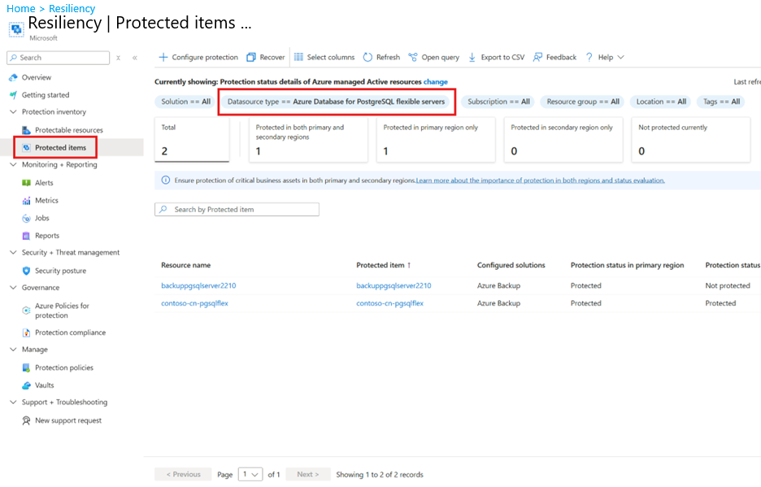Click the Feedback icon

tap(538, 58)
